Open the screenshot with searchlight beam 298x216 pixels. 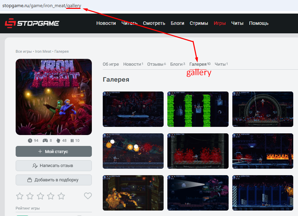(198, 193)
